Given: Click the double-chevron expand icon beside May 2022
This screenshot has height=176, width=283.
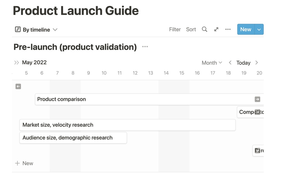Looking at the screenshot, I should tap(17, 63).
